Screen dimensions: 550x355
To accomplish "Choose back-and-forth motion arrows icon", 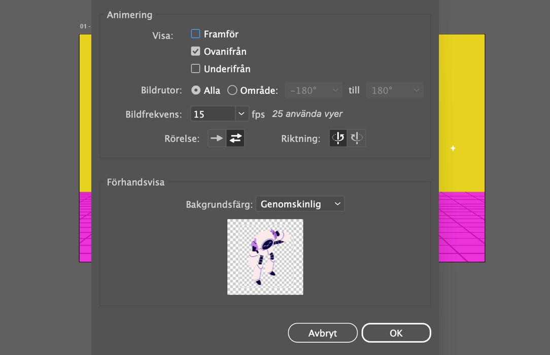I will (x=235, y=138).
